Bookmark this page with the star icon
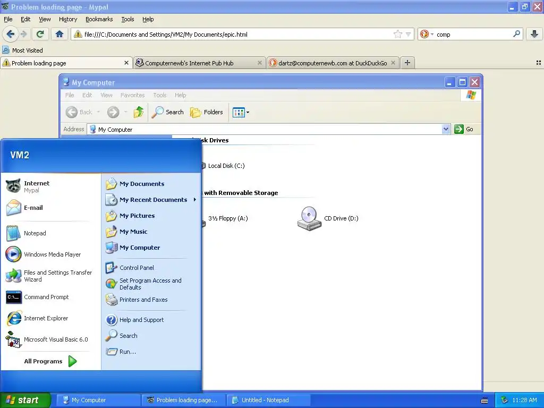This screenshot has height=408, width=544. [x=397, y=34]
